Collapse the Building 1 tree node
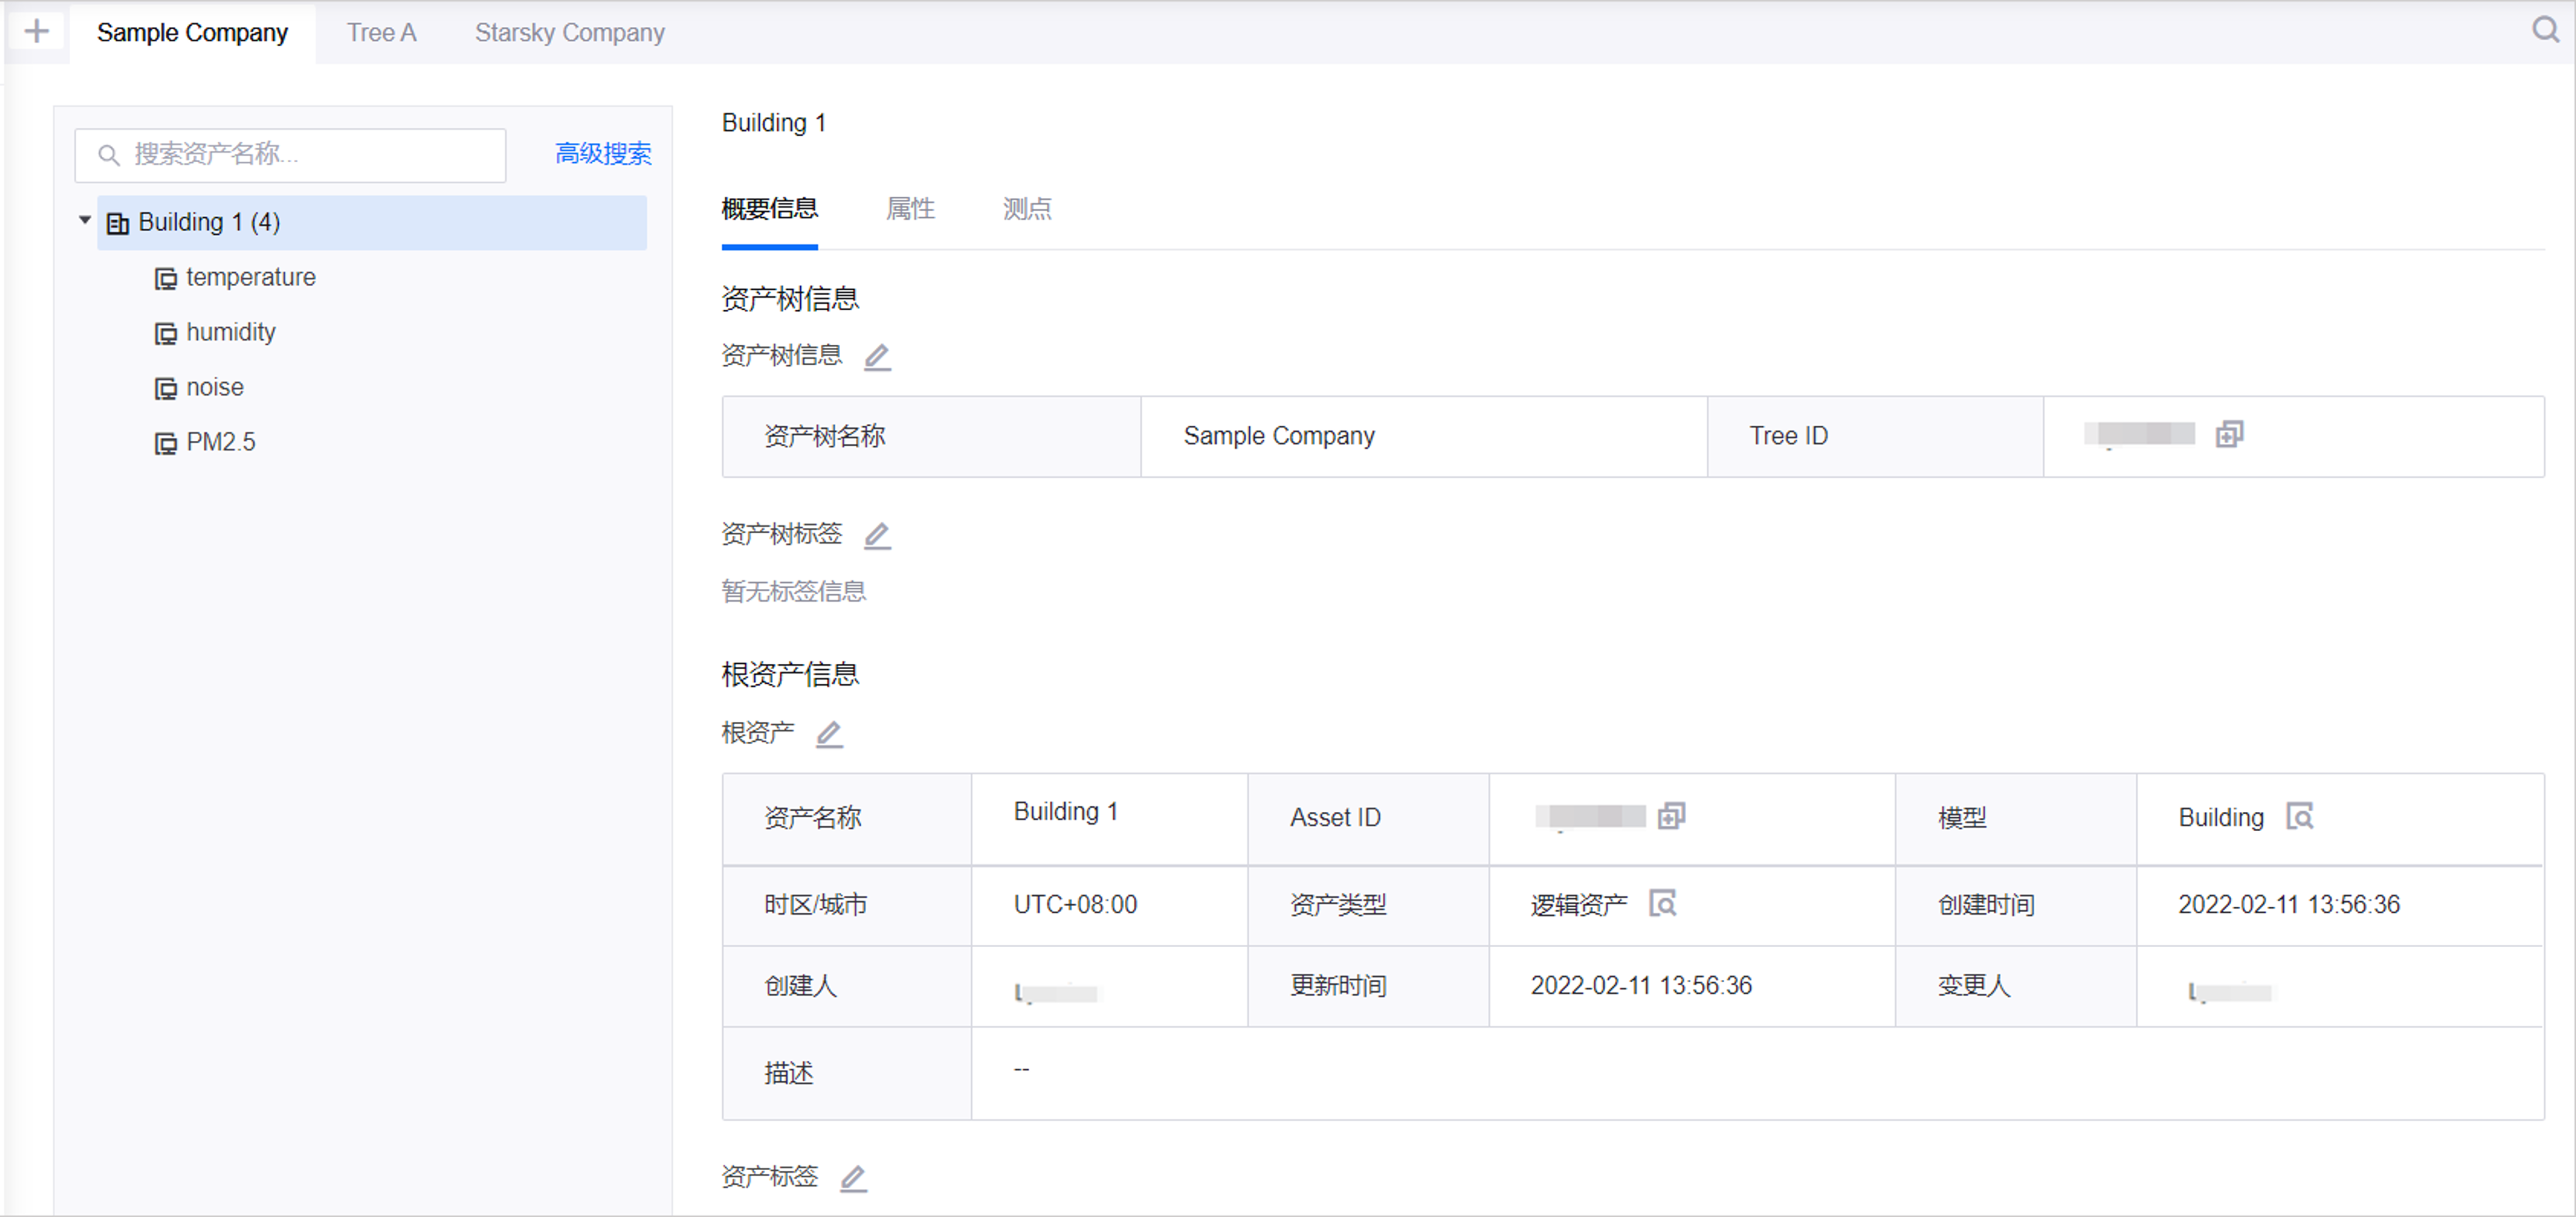 point(85,220)
